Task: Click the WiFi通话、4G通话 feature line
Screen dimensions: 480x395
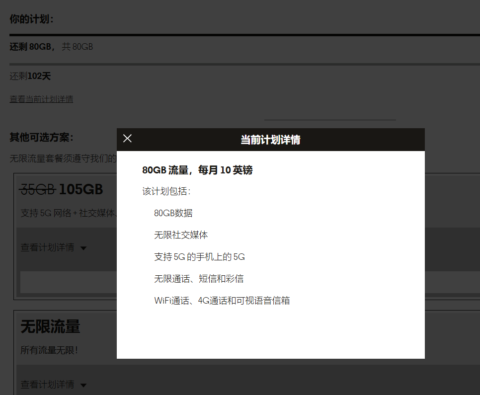Action: click(222, 301)
